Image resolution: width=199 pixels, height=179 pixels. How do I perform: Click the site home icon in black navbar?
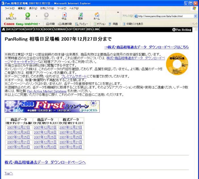click(3, 29)
